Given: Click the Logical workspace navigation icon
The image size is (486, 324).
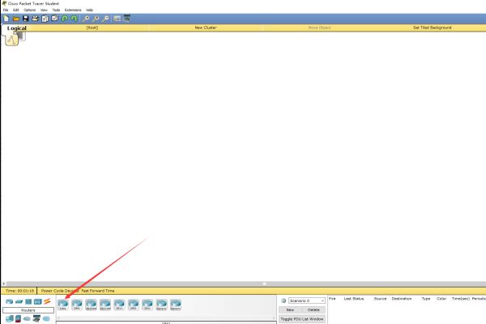Looking at the screenshot, I should coord(12,40).
